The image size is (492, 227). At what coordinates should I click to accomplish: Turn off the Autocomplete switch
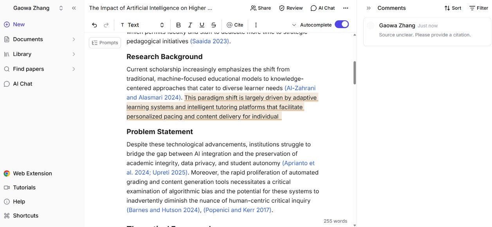click(342, 24)
